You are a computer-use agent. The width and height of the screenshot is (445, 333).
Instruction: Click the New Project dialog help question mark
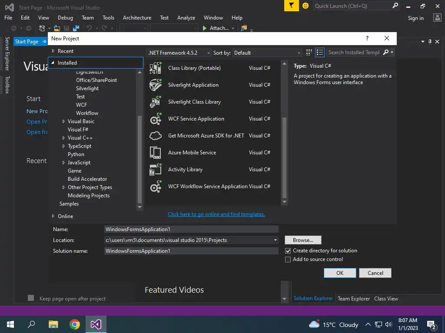(x=367, y=38)
